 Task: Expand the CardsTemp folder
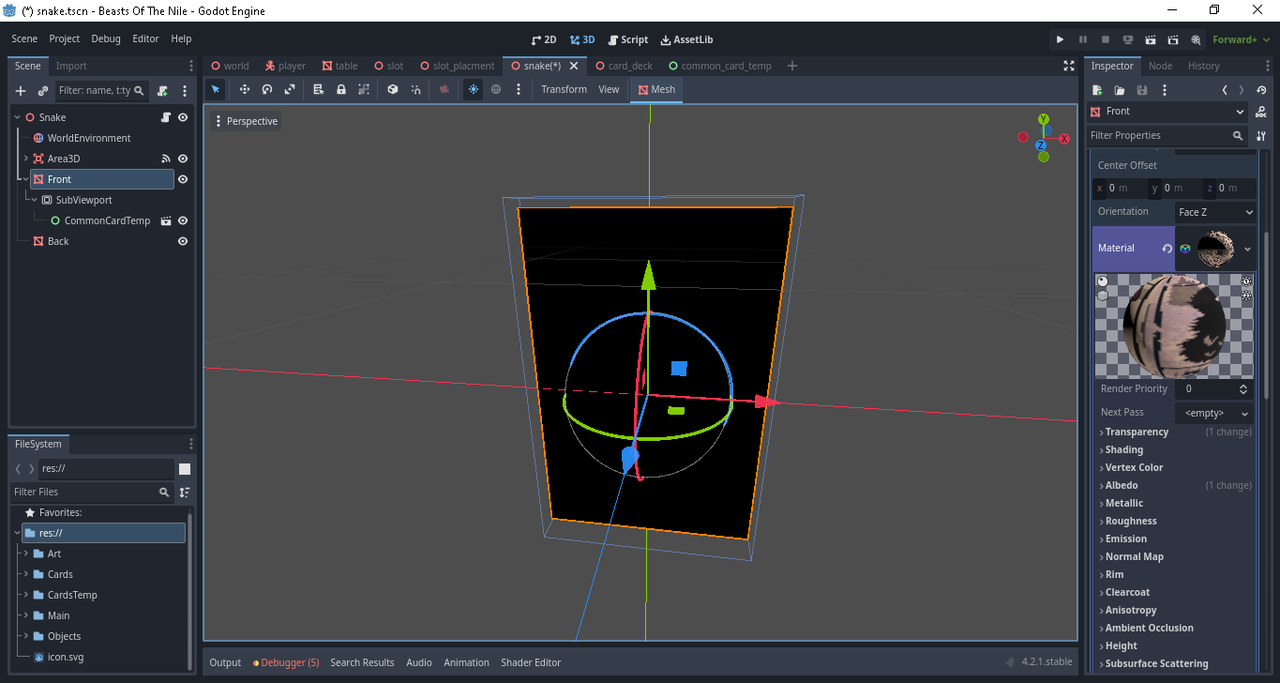[26, 595]
